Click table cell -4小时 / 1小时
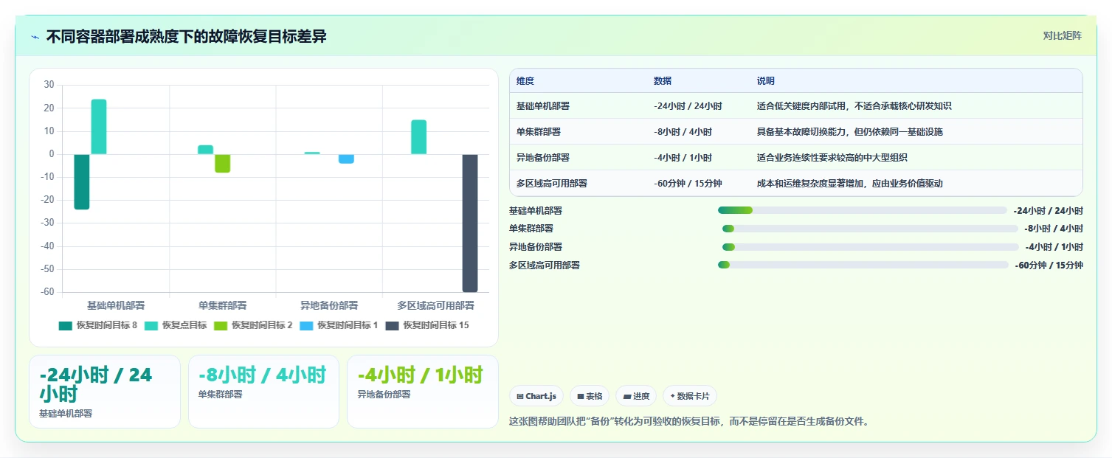 pos(683,158)
